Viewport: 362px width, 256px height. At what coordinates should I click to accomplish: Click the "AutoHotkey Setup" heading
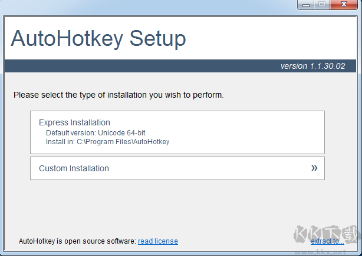click(x=98, y=39)
